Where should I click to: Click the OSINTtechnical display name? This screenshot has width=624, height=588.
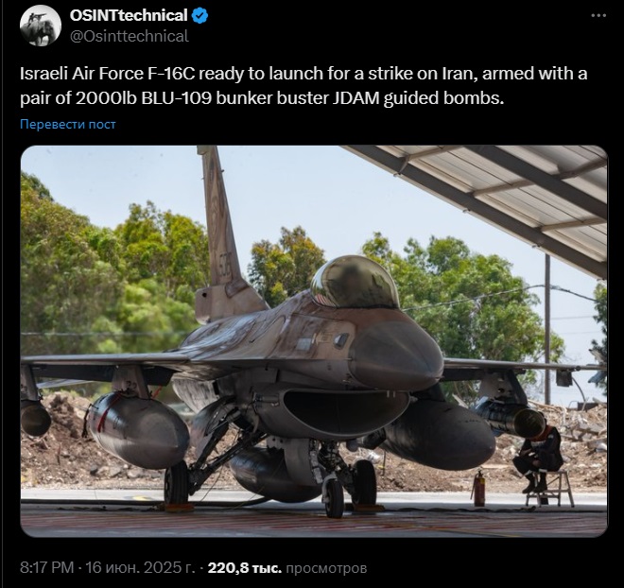coord(129,15)
